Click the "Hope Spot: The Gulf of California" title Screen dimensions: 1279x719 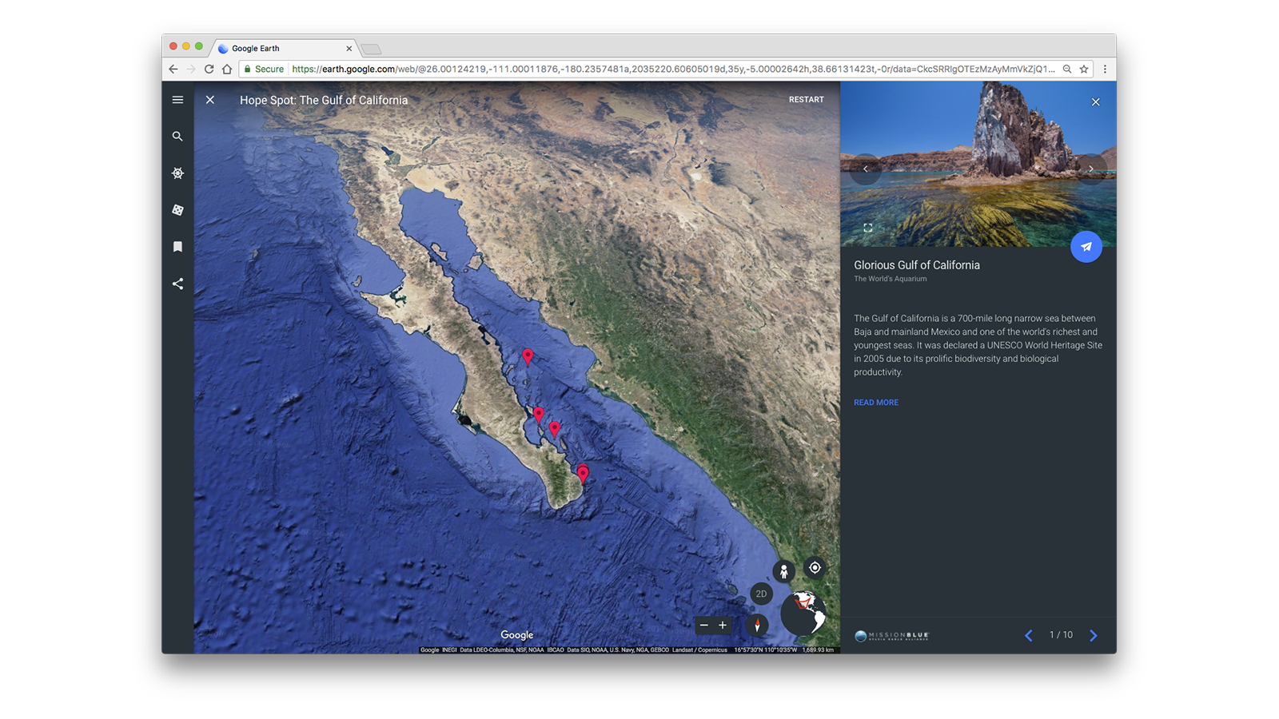coord(324,100)
